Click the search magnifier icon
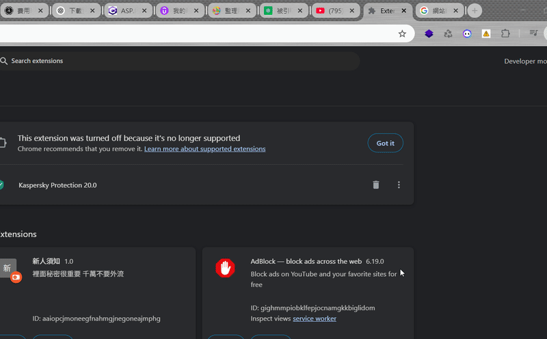Image resolution: width=547 pixels, height=339 pixels. coord(4,61)
